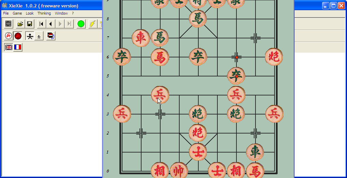Select the red advisor on rank 1
347x178 pixels.
(198, 152)
